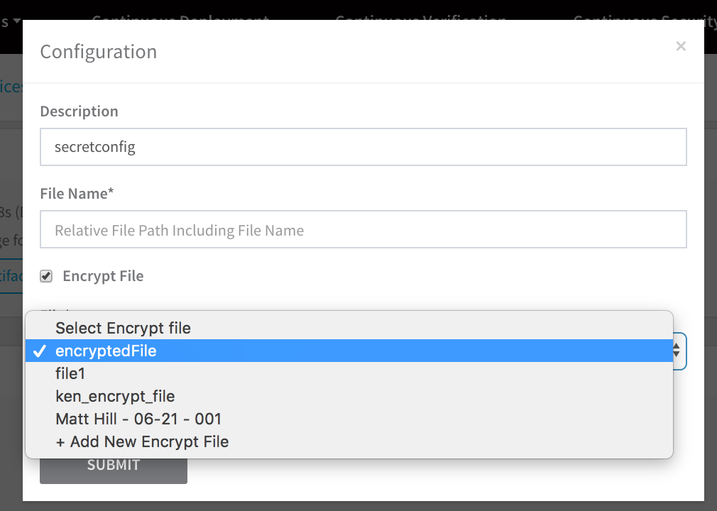717x511 pixels.
Task: Click the Configuration dialog title
Action: pyautogui.click(x=98, y=52)
